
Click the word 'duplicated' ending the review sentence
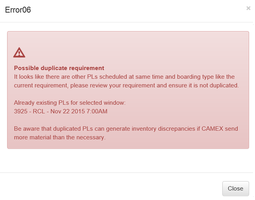[224, 85]
